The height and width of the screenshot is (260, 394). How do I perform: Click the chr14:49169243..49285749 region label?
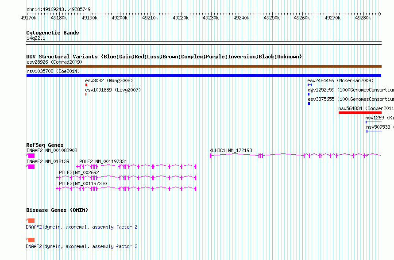pyautogui.click(x=58, y=10)
